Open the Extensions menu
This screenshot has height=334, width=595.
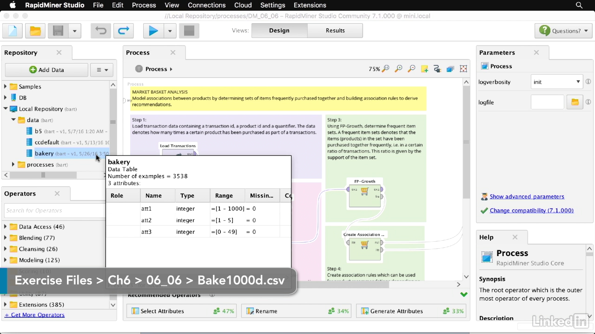(x=310, y=5)
